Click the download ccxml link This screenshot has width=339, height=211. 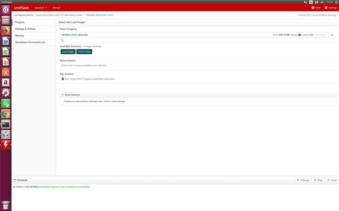[x=104, y=15]
